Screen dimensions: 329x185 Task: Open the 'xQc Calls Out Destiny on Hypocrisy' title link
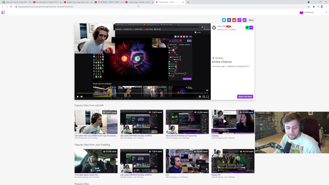coord(181,136)
